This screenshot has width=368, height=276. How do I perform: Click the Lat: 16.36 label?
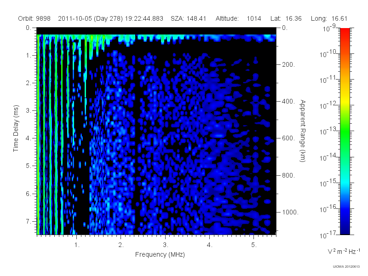[x=286, y=18]
